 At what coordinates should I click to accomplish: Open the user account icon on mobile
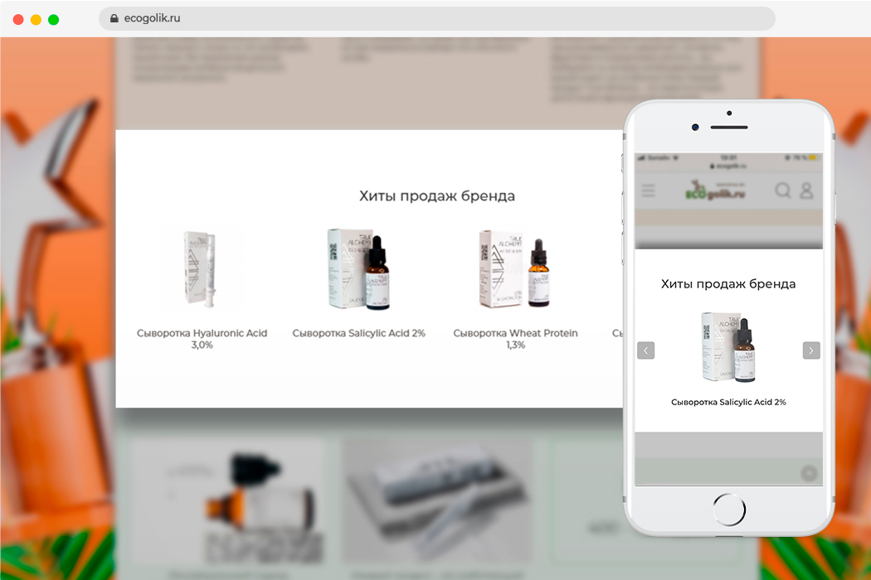(805, 191)
